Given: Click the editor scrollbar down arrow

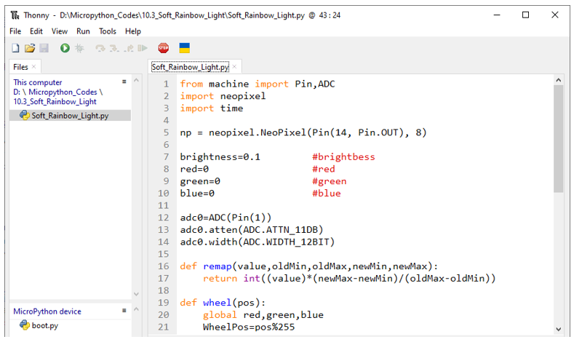Looking at the screenshot, I should click(x=558, y=329).
